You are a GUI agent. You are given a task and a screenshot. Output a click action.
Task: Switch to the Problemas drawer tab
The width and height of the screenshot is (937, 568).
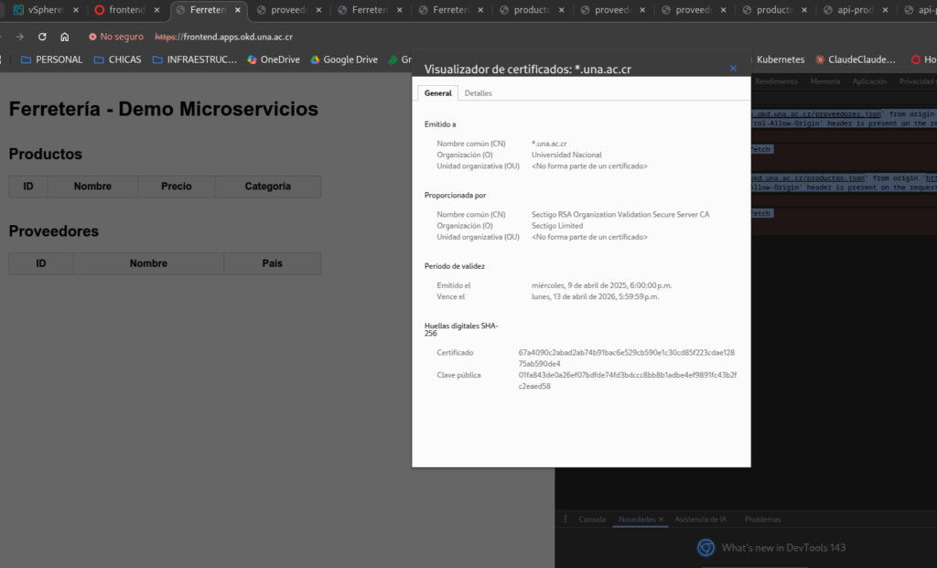(762, 520)
